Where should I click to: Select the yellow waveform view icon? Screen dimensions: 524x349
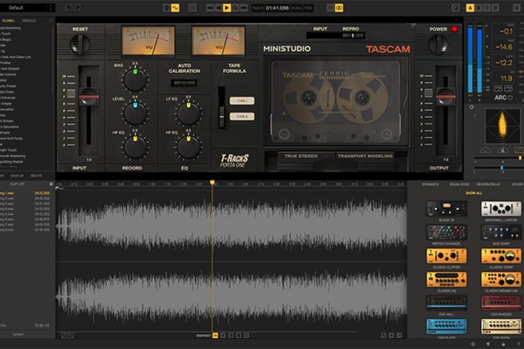coord(175,7)
